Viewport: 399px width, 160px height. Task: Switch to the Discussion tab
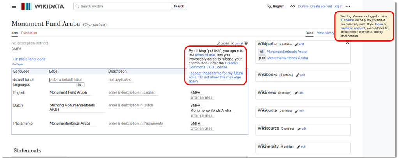[29, 33]
